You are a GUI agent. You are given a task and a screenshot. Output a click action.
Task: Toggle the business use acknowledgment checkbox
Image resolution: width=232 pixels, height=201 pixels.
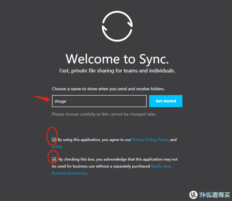click(54, 159)
